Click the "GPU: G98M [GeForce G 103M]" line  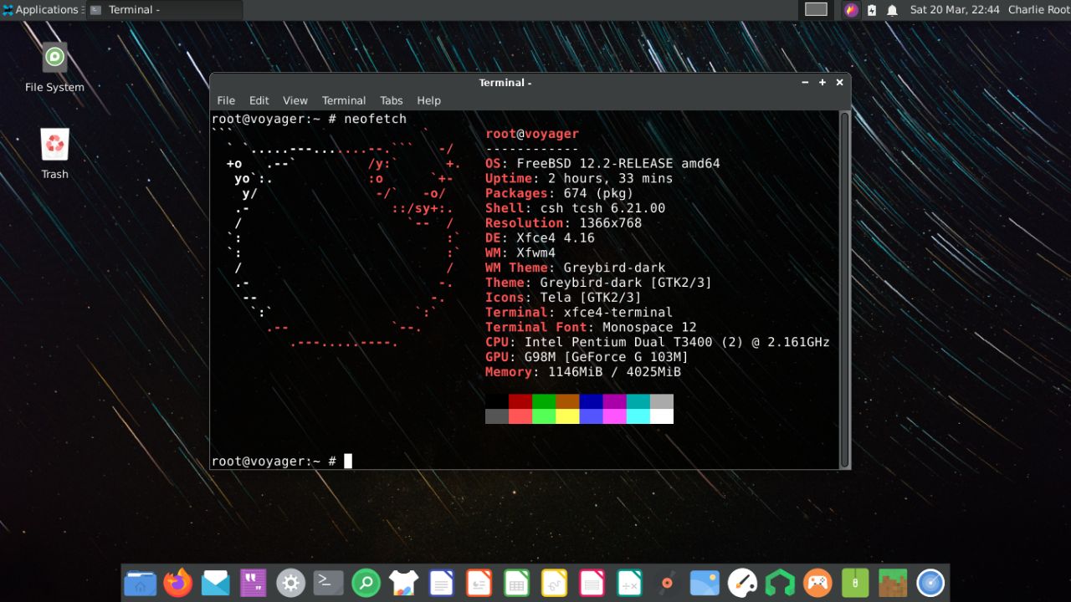point(587,357)
